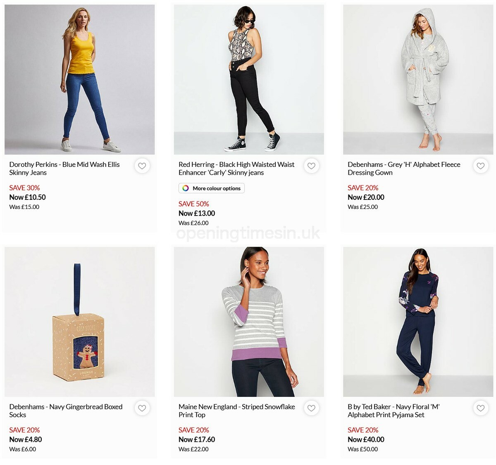496x465 pixels.
Task: Expand colour choices on the Red Herring product
Action: (x=212, y=188)
